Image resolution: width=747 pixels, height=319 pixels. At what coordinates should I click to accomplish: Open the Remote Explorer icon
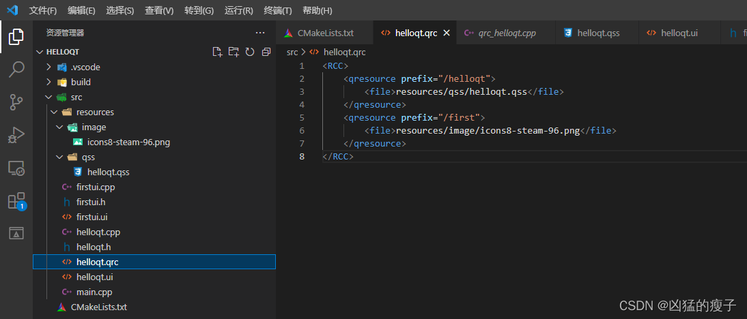point(16,168)
